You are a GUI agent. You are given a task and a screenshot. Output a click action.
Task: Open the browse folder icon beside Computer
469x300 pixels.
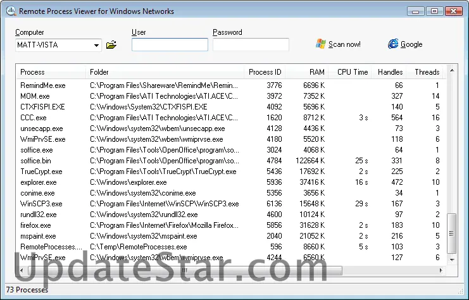(111, 45)
